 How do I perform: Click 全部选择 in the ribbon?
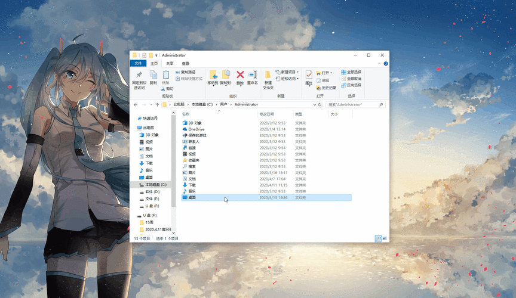351,72
